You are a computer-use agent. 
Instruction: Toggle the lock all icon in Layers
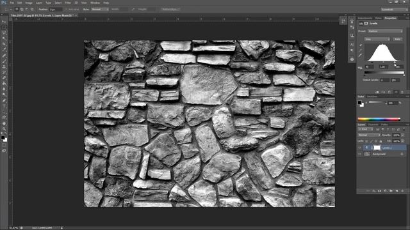[x=381, y=141]
